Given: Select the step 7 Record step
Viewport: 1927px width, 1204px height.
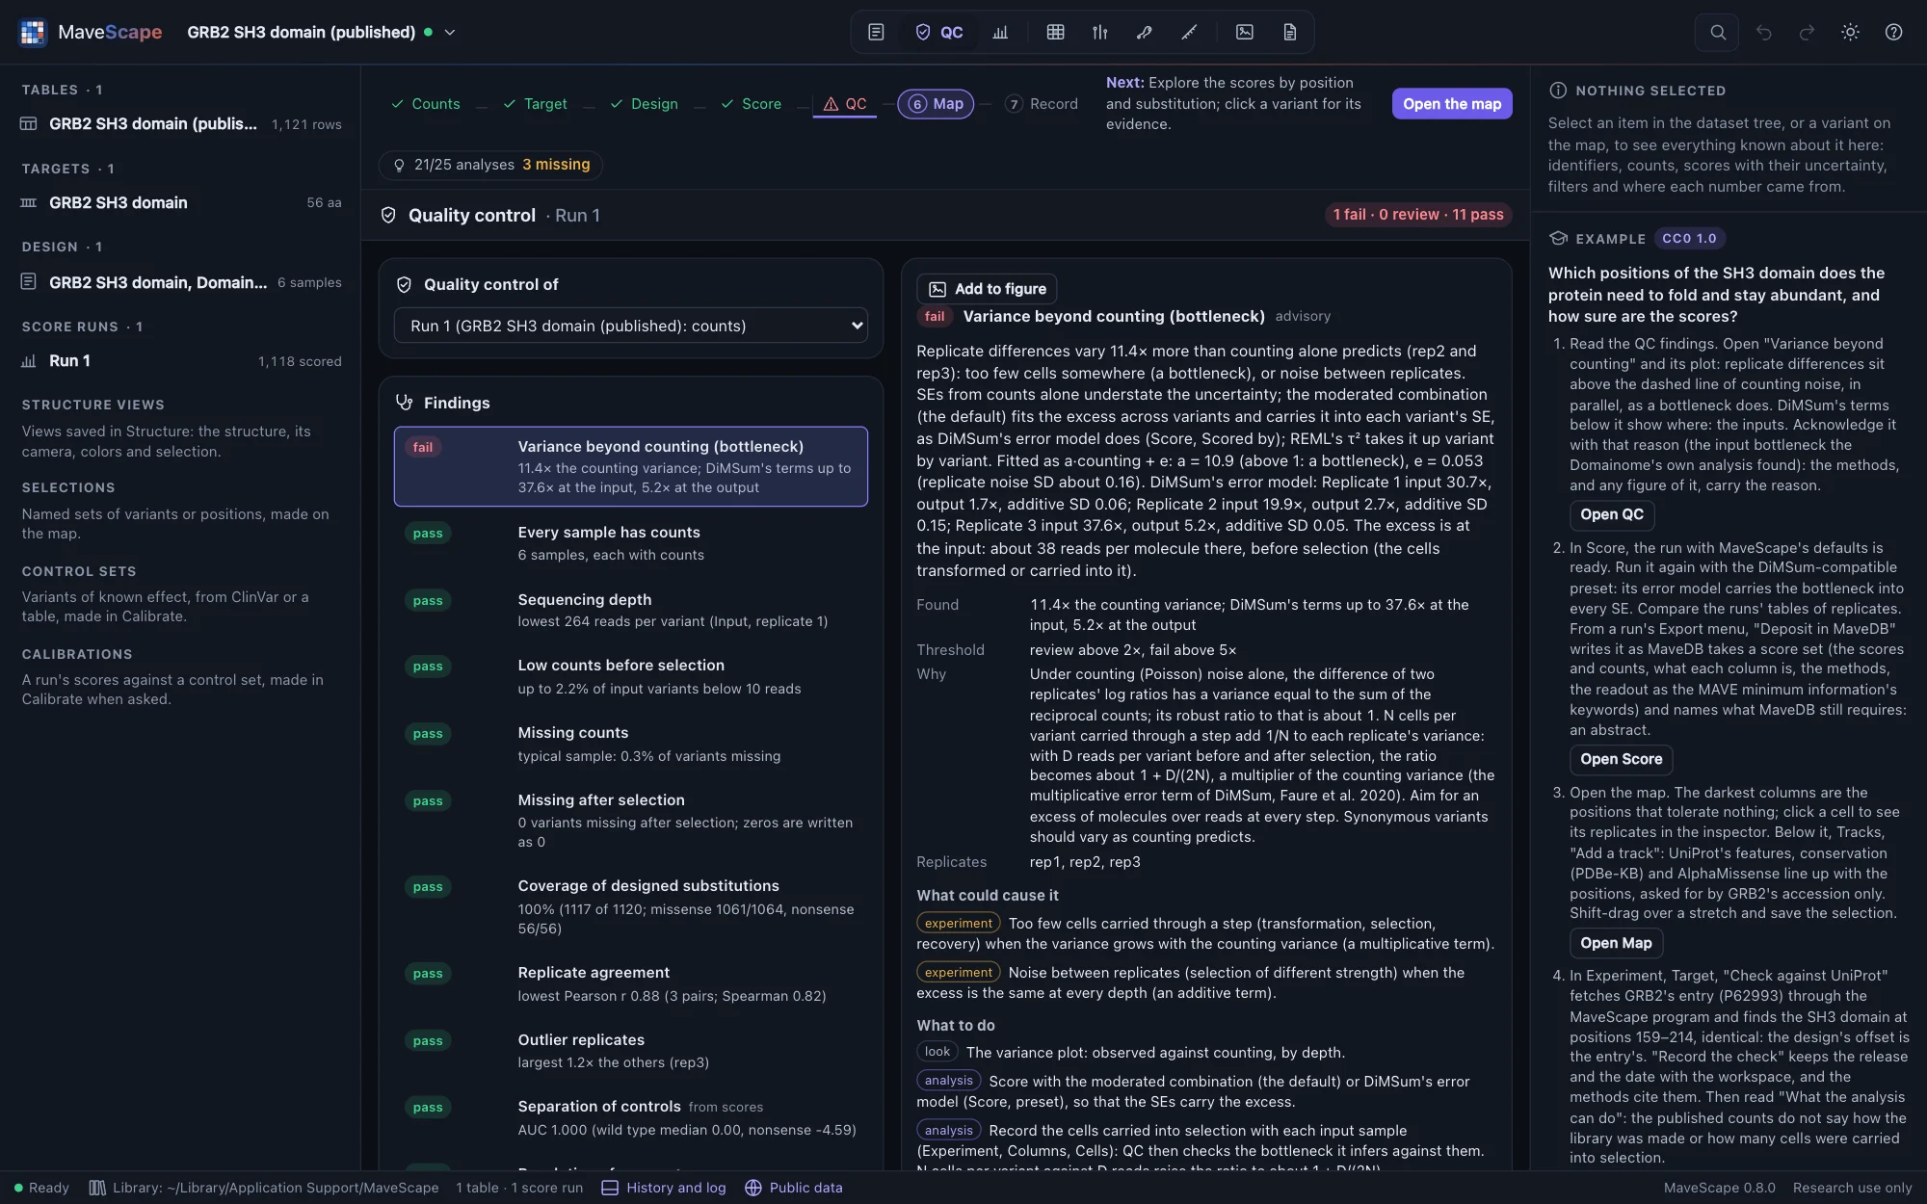Looking at the screenshot, I should (x=1041, y=104).
